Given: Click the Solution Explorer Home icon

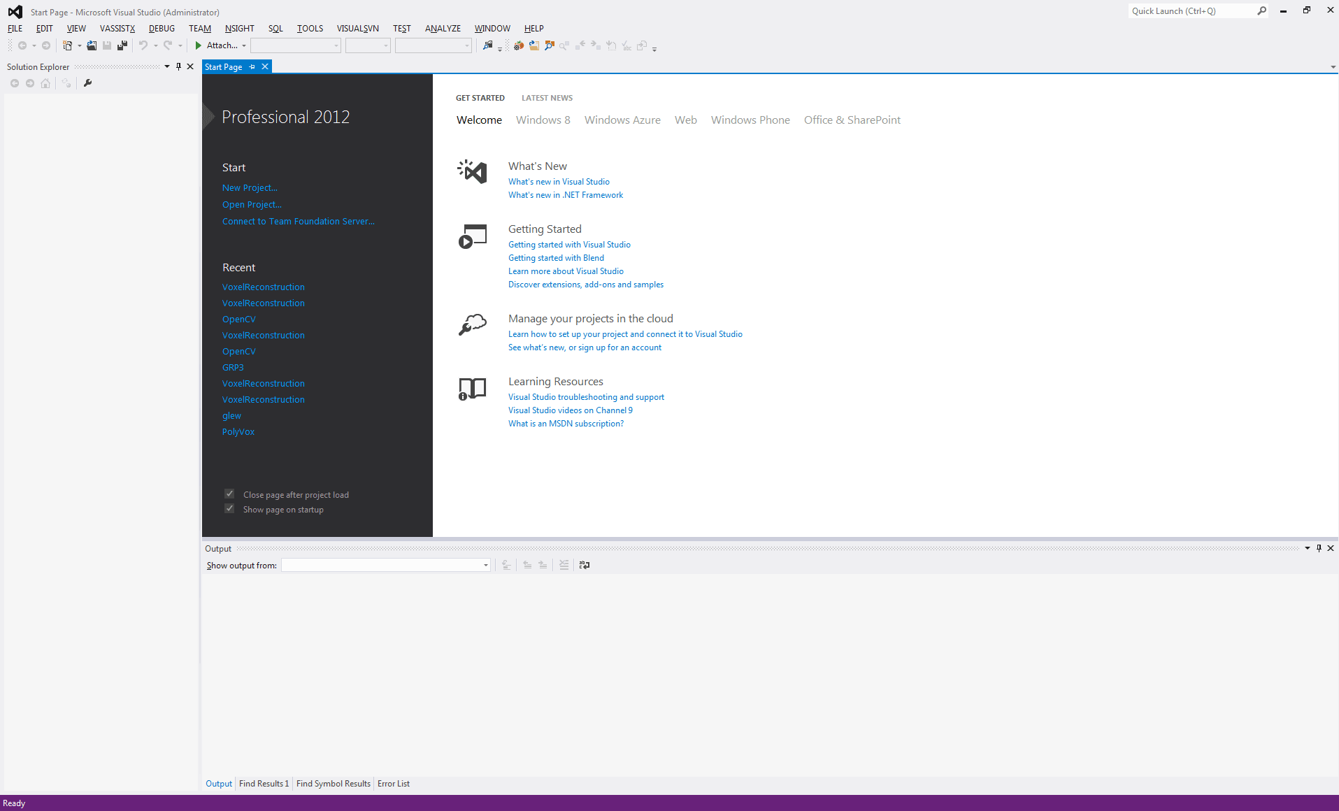Looking at the screenshot, I should [x=45, y=83].
